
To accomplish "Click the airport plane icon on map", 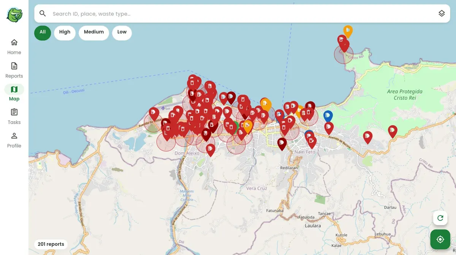I will click(x=163, y=108).
